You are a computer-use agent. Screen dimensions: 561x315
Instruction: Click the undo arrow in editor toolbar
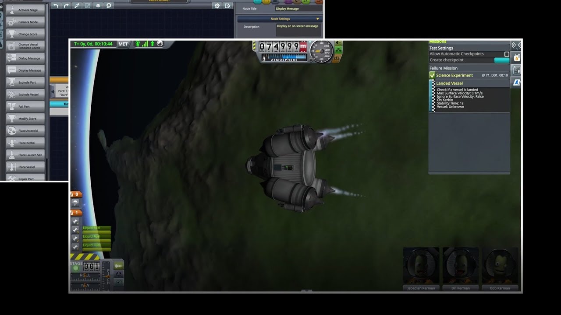click(x=56, y=6)
